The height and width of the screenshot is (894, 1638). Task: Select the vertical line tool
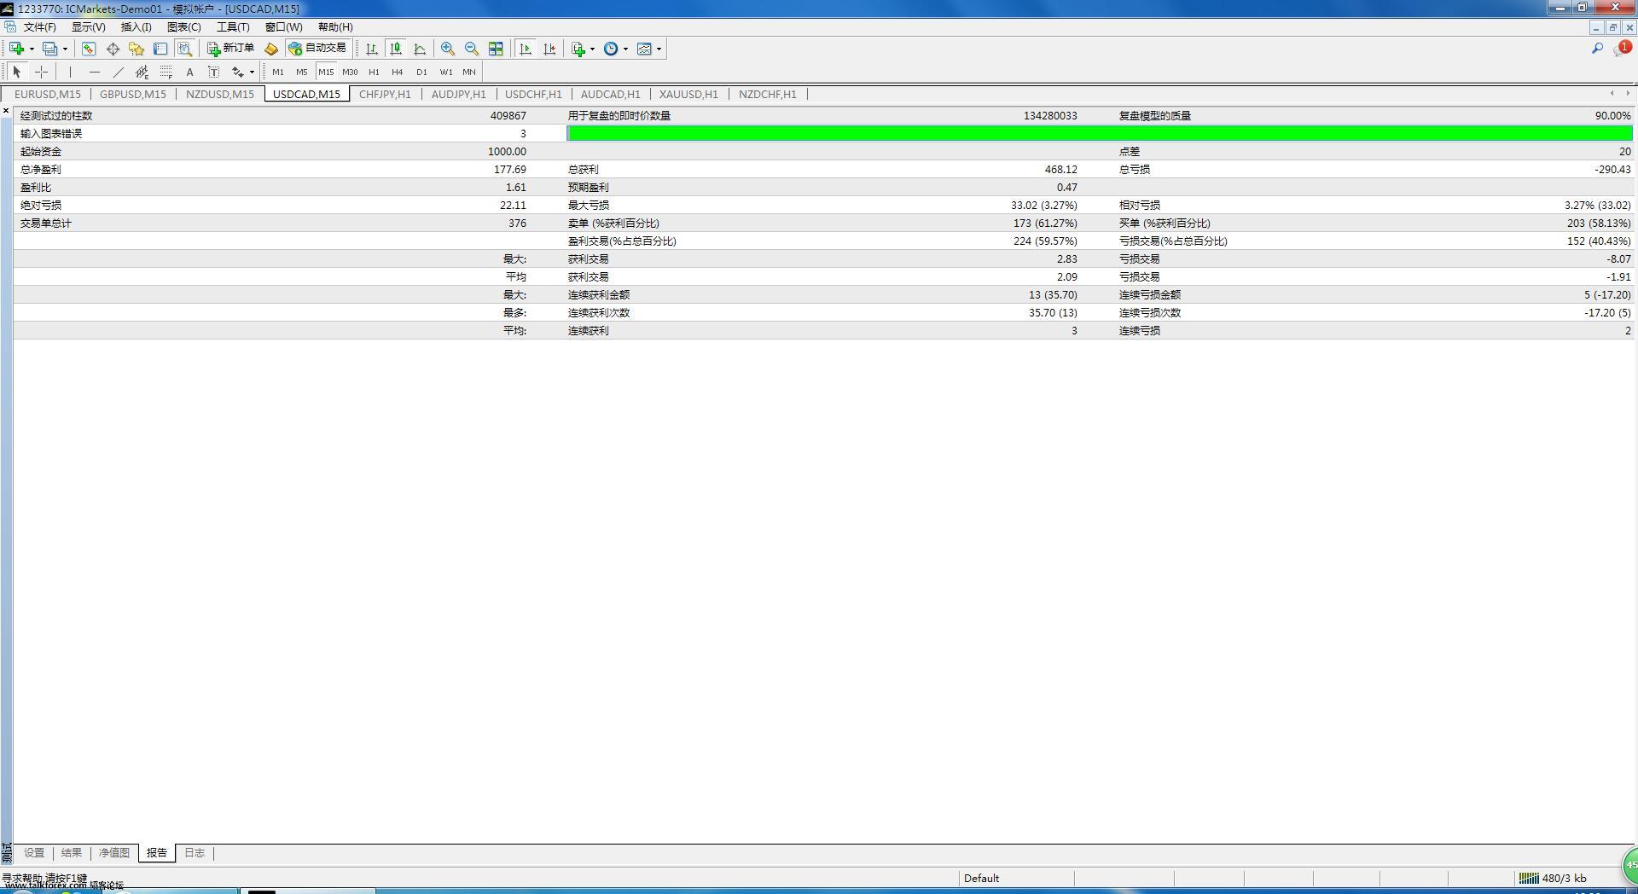pyautogui.click(x=71, y=72)
